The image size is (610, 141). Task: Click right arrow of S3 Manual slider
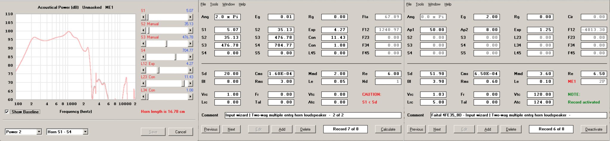[x=190, y=44]
